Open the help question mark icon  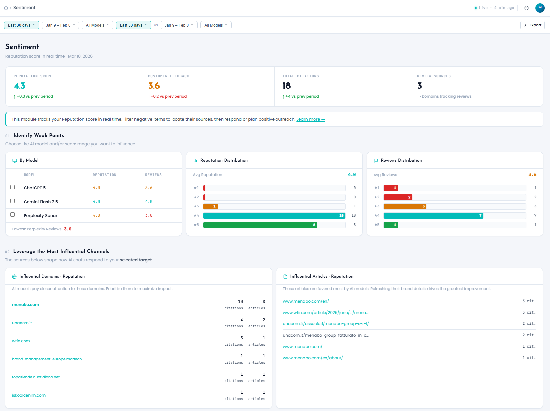click(526, 8)
